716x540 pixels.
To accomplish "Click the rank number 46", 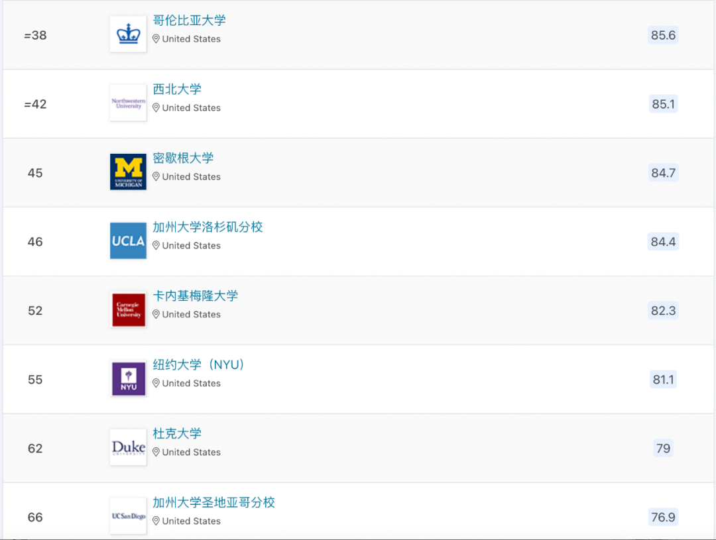I will pos(35,243).
